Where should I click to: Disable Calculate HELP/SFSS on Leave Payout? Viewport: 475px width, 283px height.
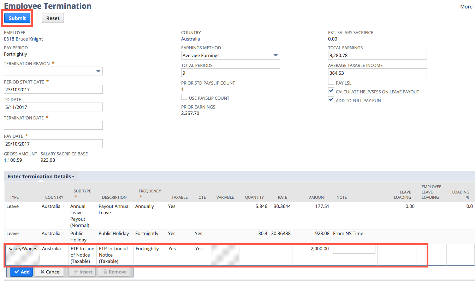[331, 91]
